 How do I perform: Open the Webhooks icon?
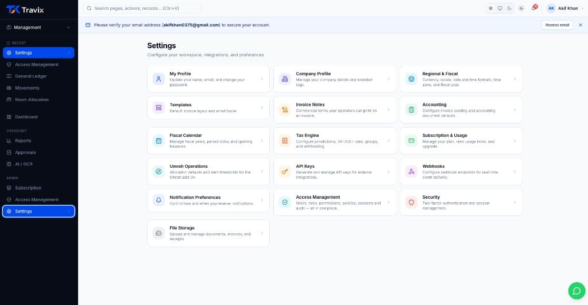pos(411,171)
